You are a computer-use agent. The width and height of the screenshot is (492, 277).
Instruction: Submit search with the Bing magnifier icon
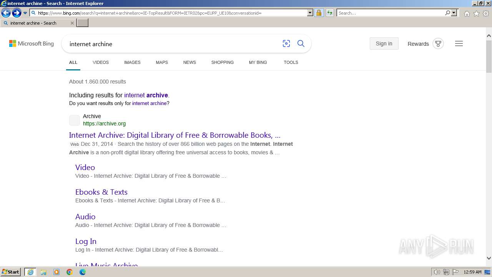coord(301,44)
